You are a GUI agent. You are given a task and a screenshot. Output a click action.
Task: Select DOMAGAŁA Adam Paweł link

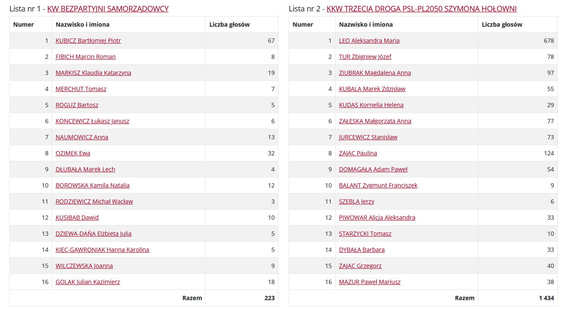(x=373, y=169)
